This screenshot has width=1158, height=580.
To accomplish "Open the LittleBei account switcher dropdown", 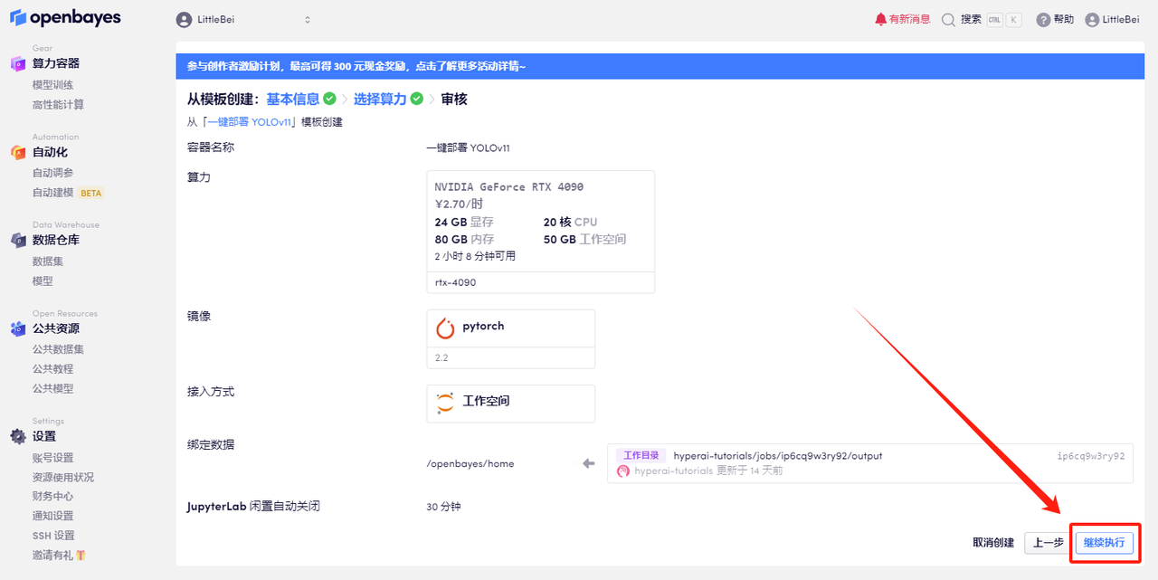I will coord(243,20).
